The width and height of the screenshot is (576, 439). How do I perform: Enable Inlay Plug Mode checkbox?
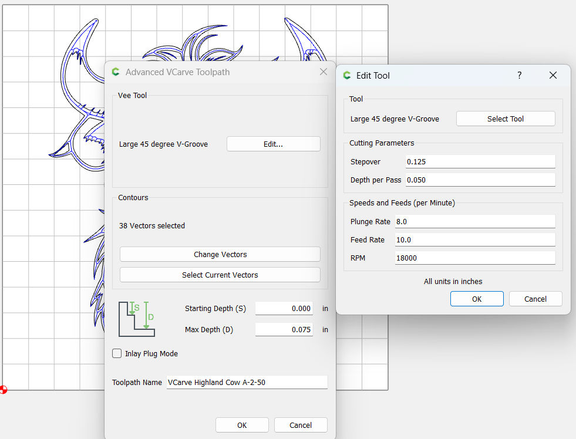117,353
